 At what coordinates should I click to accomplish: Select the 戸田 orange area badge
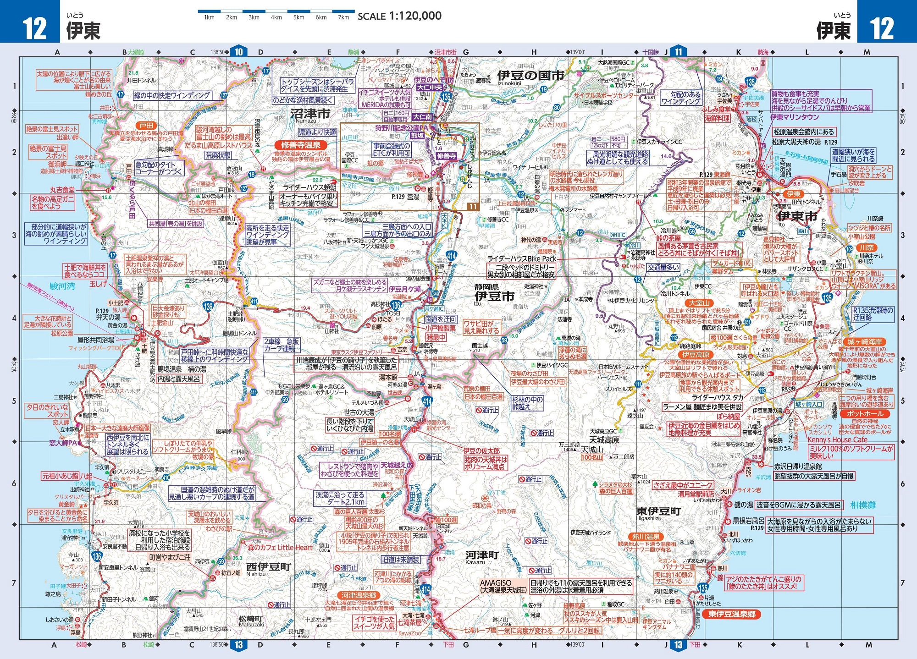tap(146, 126)
